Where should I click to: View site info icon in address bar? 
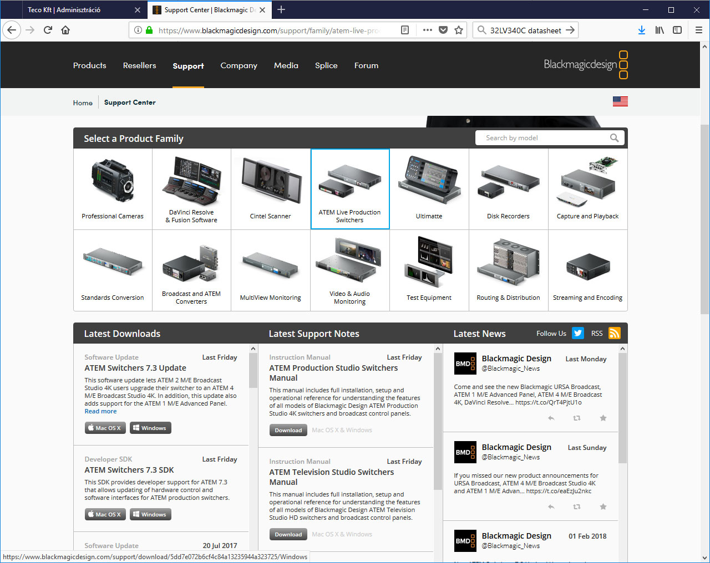[x=138, y=30]
